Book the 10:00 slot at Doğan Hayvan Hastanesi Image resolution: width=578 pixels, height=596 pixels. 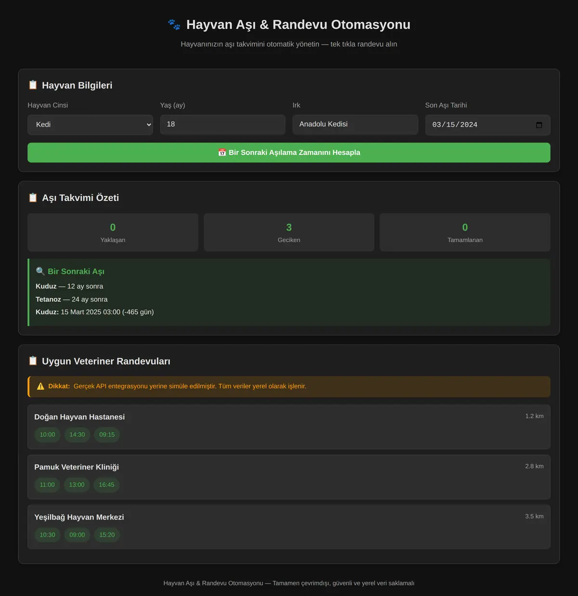47,435
